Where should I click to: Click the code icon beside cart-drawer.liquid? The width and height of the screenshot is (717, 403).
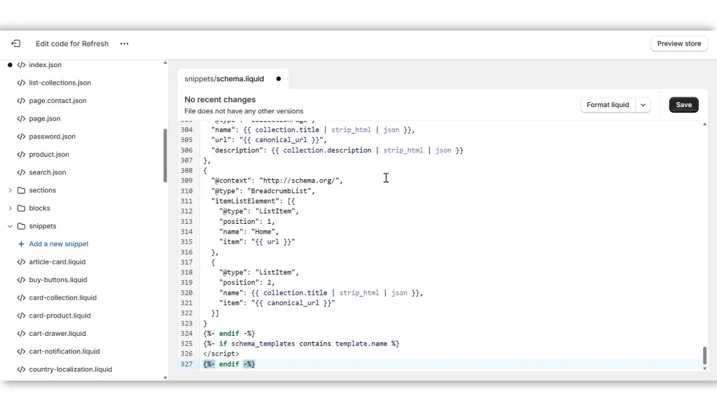pyautogui.click(x=21, y=334)
